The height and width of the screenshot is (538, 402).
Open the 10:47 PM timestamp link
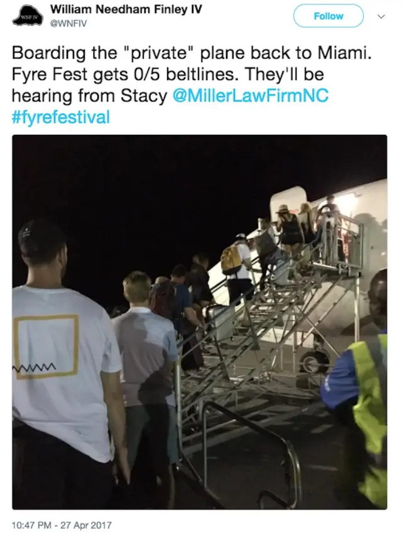31,525
